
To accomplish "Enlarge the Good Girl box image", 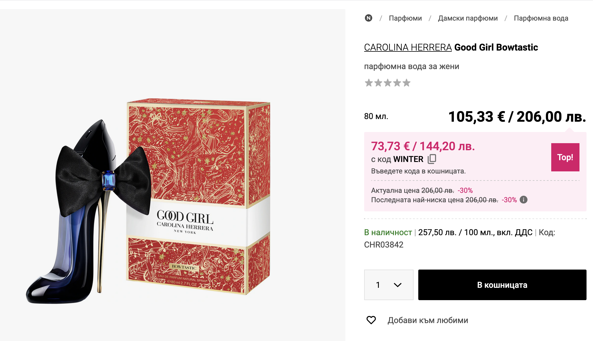I will coord(198,196).
